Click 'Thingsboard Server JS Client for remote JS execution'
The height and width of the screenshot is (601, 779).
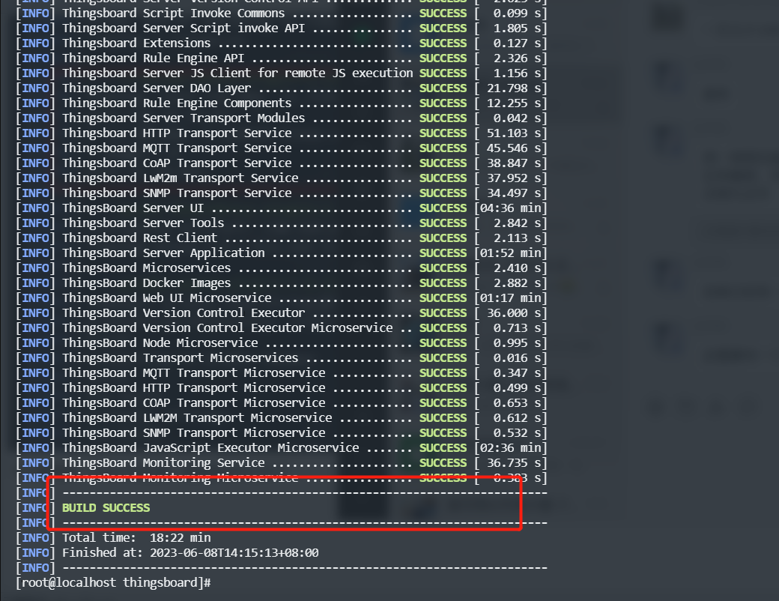point(237,73)
